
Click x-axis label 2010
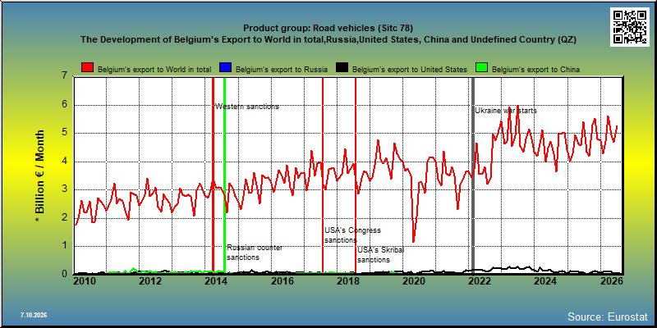[85, 280]
